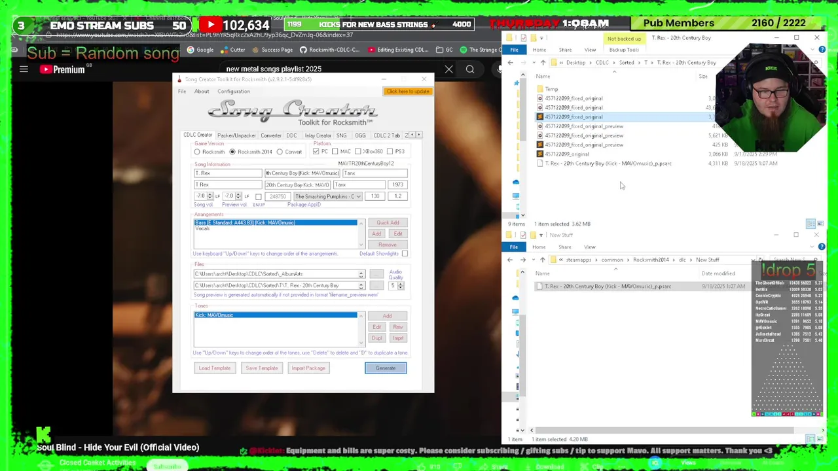Select the 425 KB 457122099_fixed_original_preview file

click(584, 145)
